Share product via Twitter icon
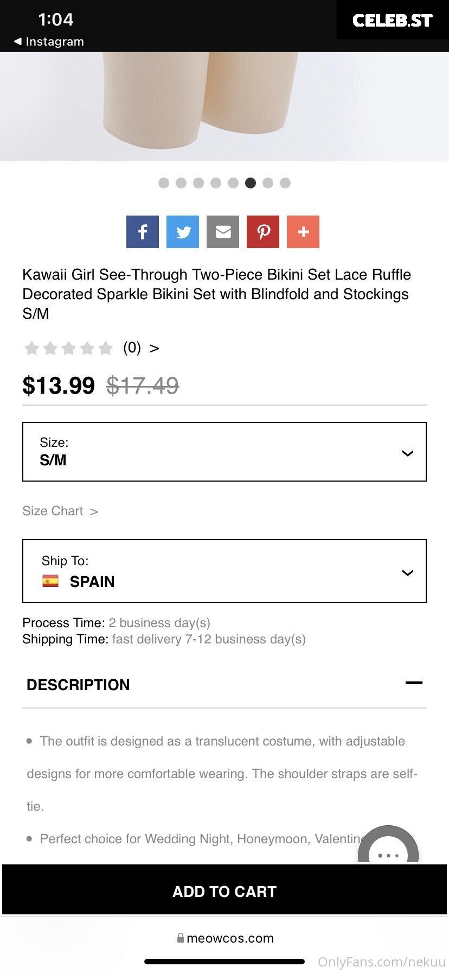This screenshot has width=449, height=973. 183,232
